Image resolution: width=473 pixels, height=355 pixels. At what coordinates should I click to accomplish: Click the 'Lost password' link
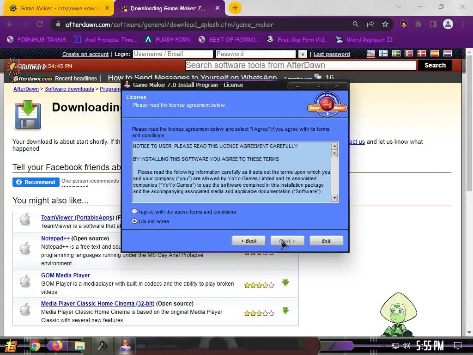(x=332, y=54)
